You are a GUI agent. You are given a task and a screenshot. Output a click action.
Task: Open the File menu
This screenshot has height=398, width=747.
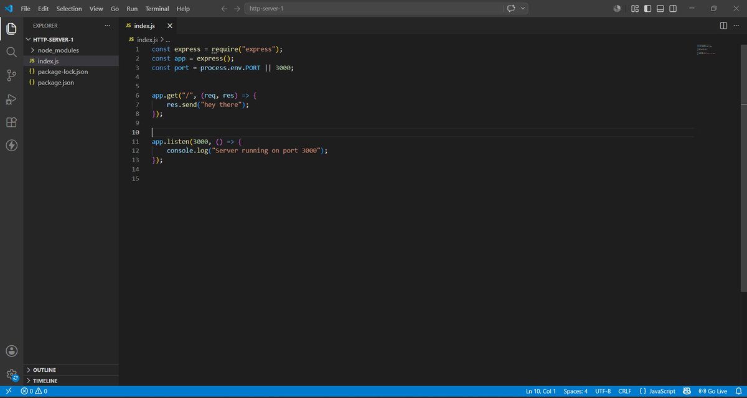pyautogui.click(x=26, y=9)
